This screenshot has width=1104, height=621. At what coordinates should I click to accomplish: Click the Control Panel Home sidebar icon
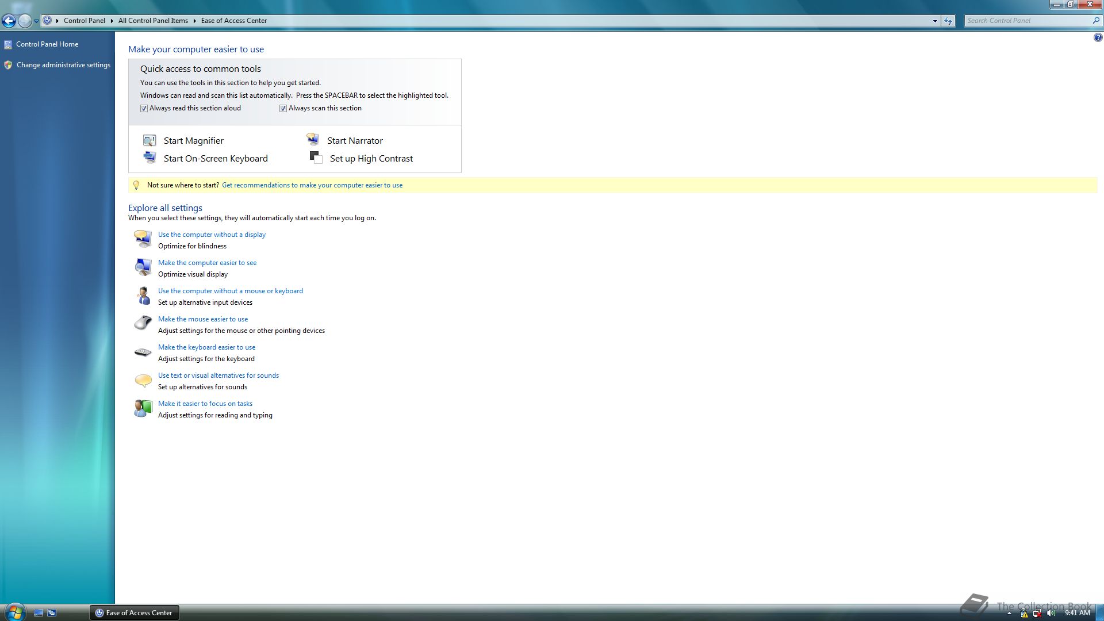(8, 44)
